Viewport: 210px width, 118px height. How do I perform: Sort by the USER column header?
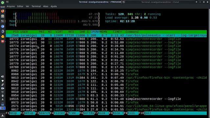coord(24,32)
